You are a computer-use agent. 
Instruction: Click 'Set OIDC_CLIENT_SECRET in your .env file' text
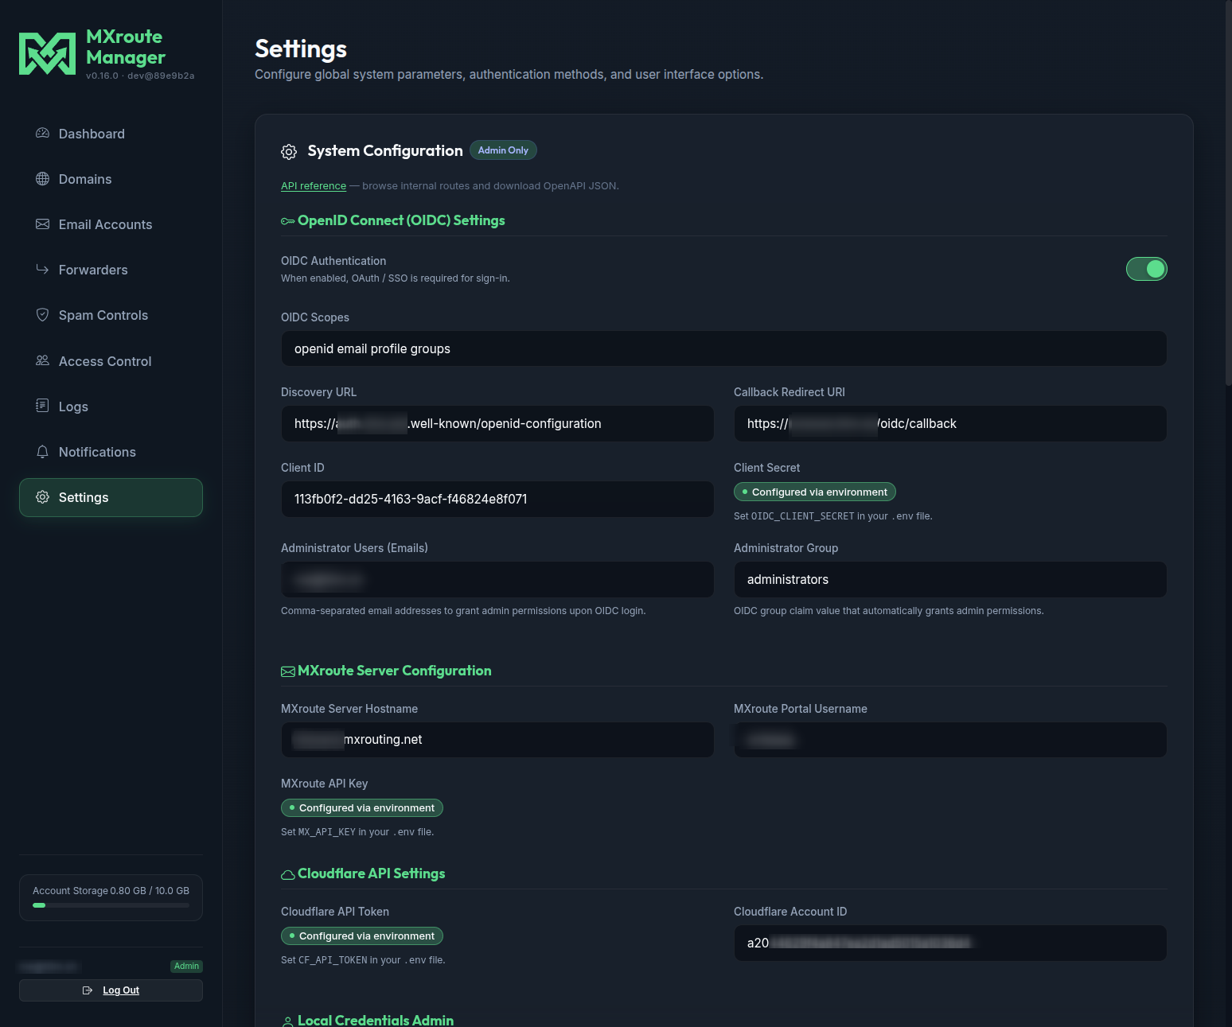pyautogui.click(x=833, y=516)
